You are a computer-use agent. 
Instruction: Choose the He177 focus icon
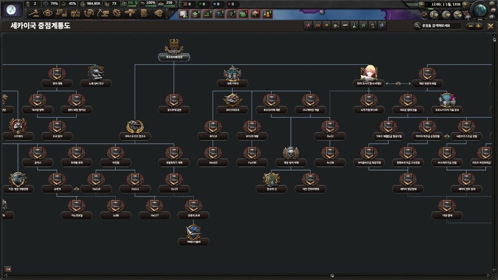tap(154, 206)
